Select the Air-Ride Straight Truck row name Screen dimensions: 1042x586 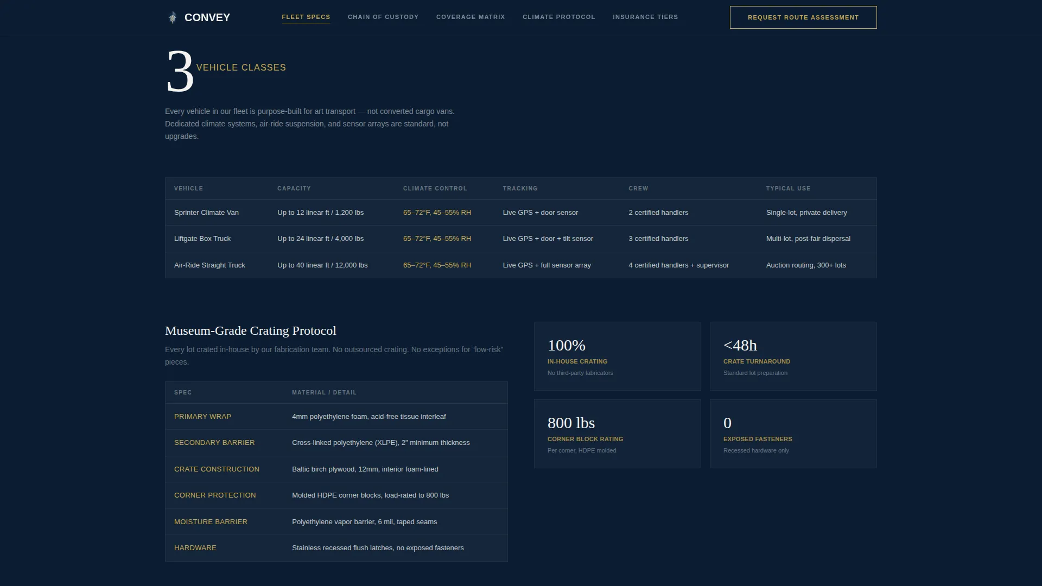pyautogui.click(x=209, y=265)
